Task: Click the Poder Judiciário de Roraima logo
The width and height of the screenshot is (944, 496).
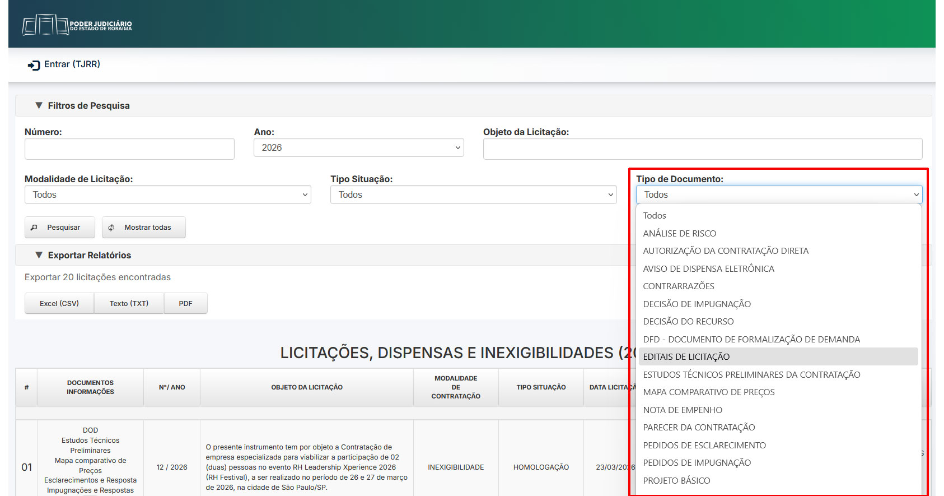Action: pyautogui.click(x=77, y=25)
